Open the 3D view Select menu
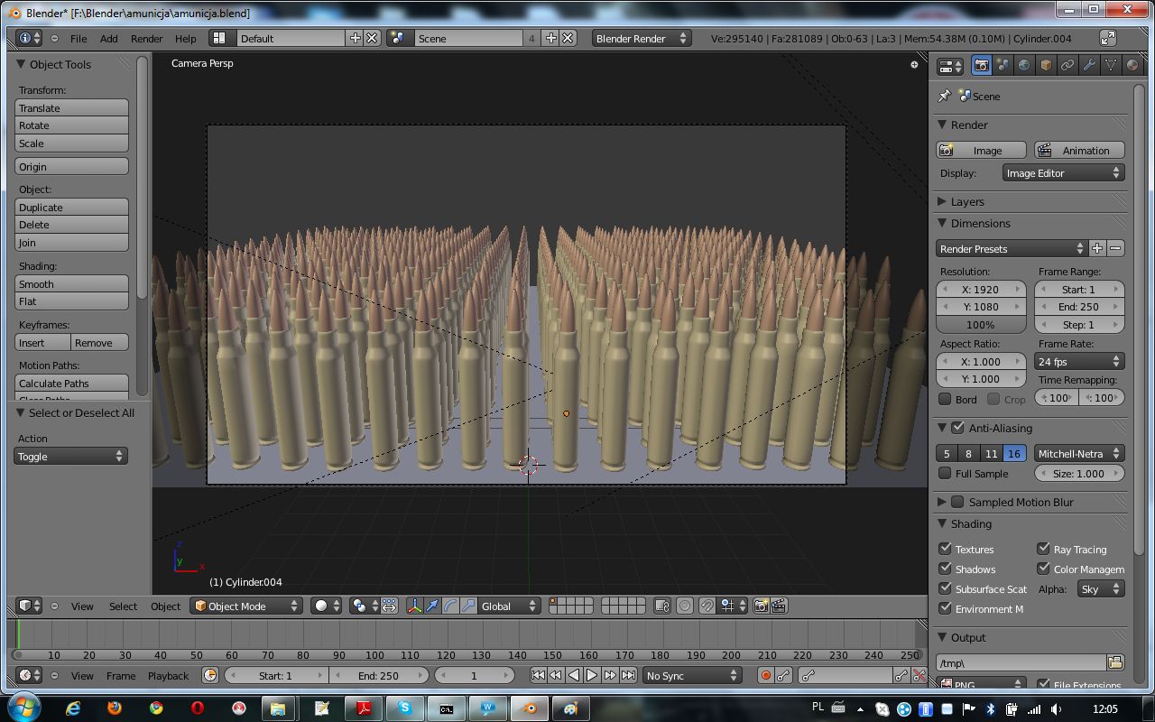This screenshot has width=1155, height=722. click(x=123, y=606)
